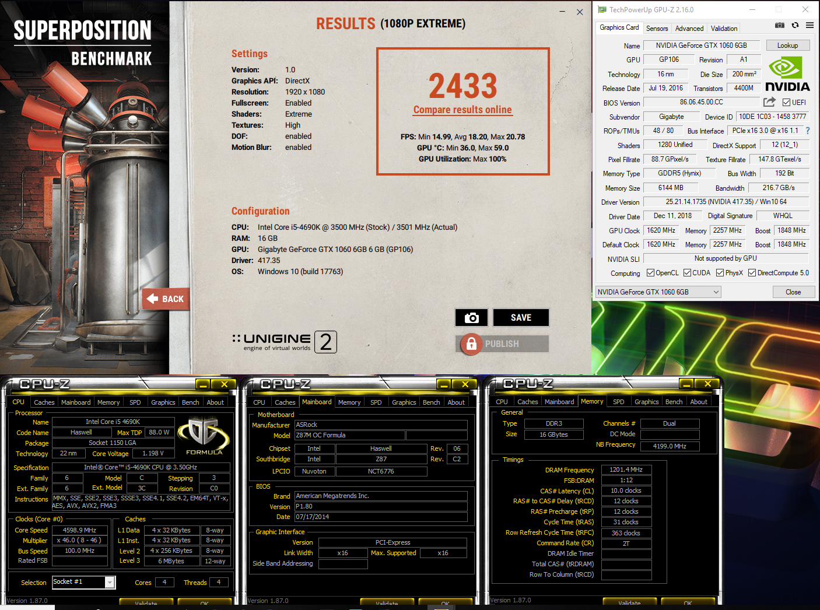The height and width of the screenshot is (610, 820).
Task: Close the CPU-Z window showing Motherboard details
Action: click(x=465, y=384)
